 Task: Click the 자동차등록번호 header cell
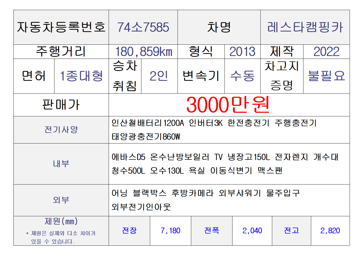click(x=61, y=27)
